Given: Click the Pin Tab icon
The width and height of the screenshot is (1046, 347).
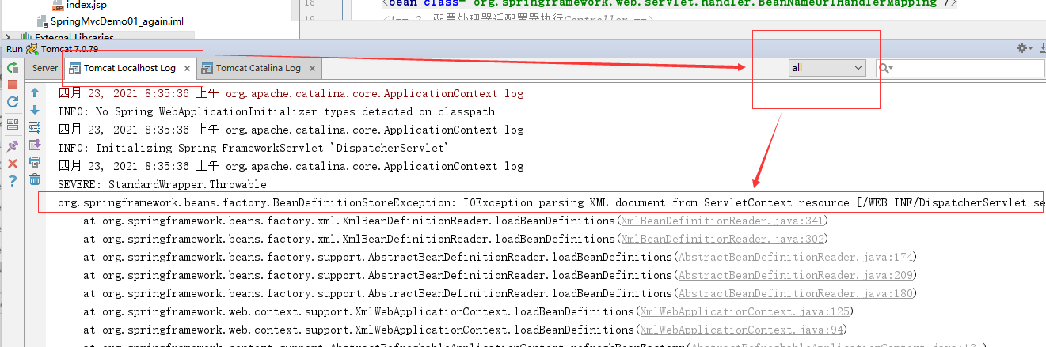Looking at the screenshot, I should click(13, 146).
